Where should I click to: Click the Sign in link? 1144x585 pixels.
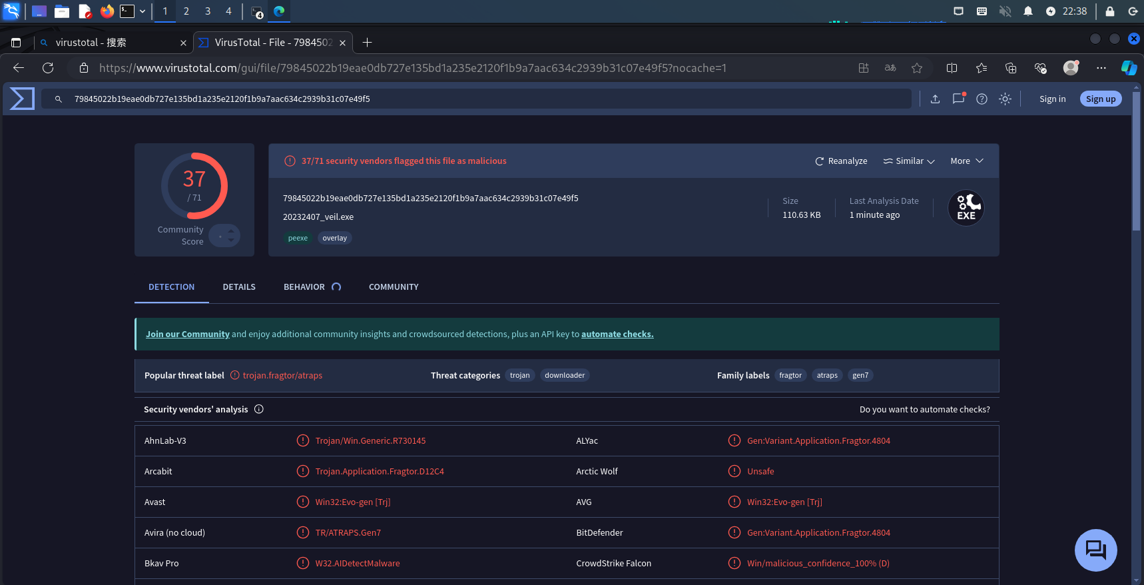(x=1052, y=99)
